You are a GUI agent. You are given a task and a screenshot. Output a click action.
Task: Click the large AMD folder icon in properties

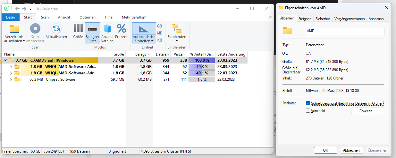click(x=288, y=31)
